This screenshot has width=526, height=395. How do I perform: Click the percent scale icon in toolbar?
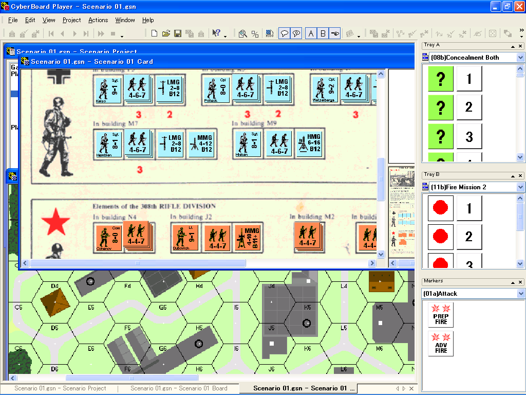pos(255,33)
